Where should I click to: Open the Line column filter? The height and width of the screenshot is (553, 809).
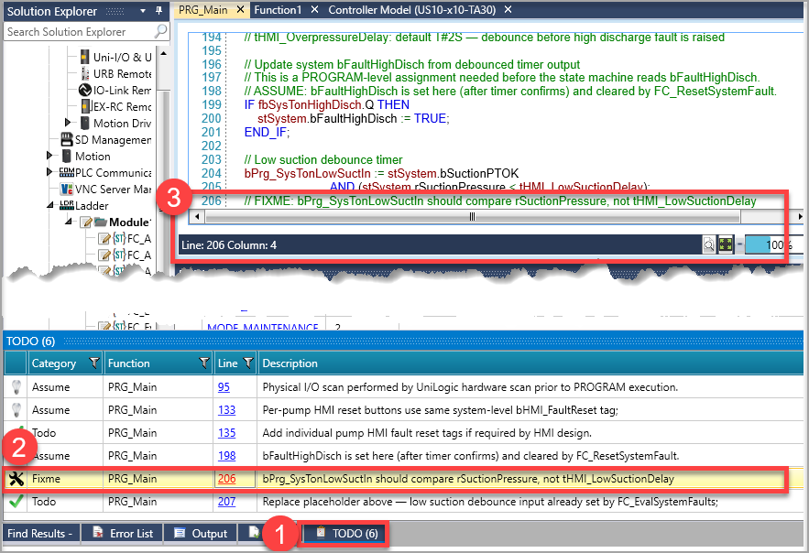[x=248, y=363]
